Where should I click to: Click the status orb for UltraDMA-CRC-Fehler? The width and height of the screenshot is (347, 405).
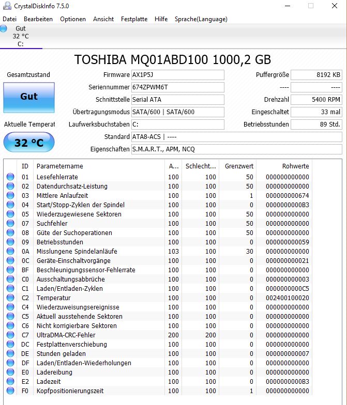(10, 335)
